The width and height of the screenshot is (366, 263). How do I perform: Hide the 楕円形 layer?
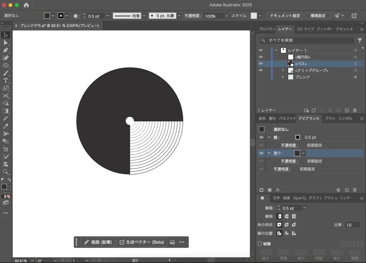pos(261,57)
